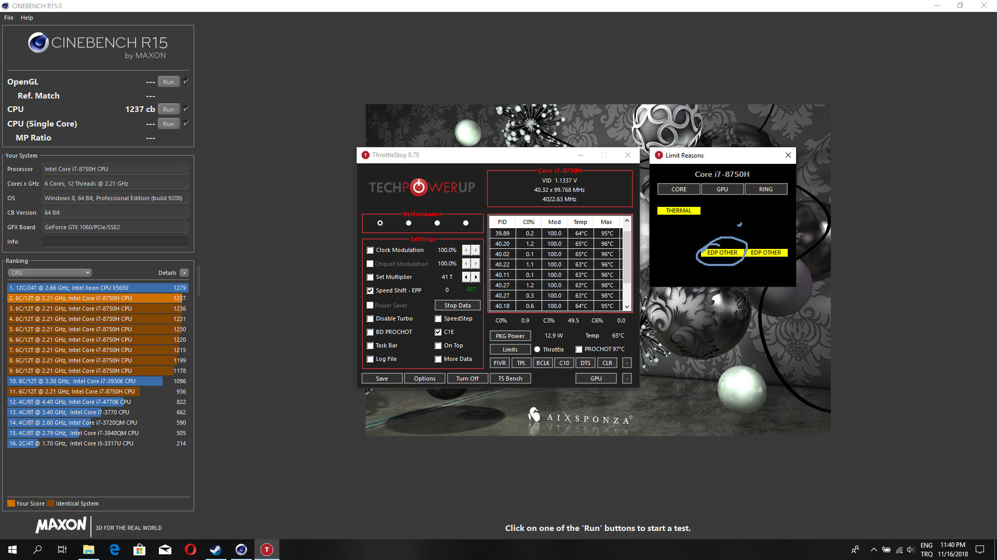Show hidden tray icons chevron
This screenshot has width=997, height=560.
(x=873, y=550)
